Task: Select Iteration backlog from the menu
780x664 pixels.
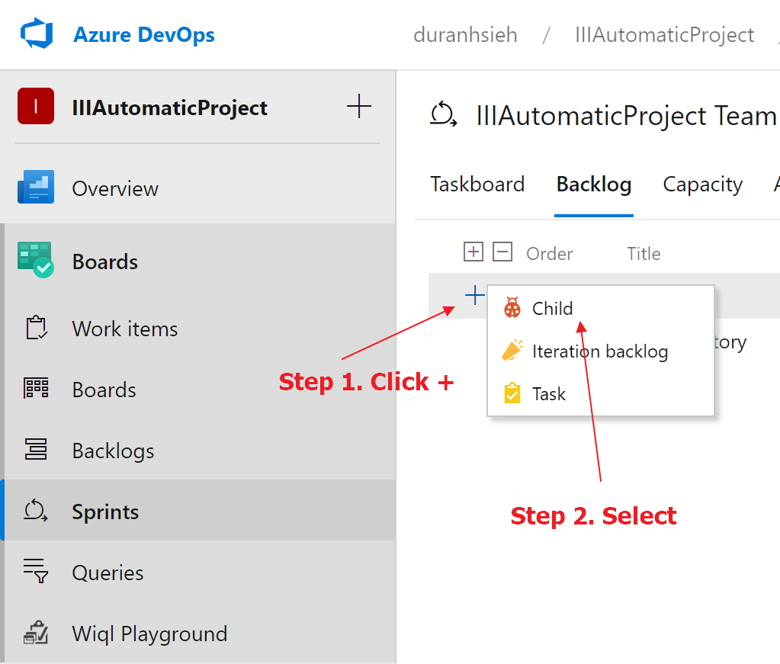Action: click(x=600, y=351)
